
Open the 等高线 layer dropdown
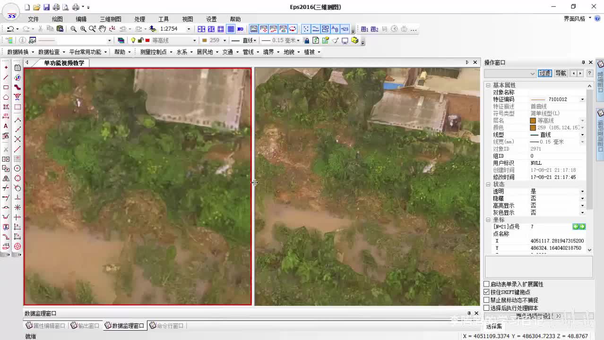pyautogui.click(x=194, y=41)
